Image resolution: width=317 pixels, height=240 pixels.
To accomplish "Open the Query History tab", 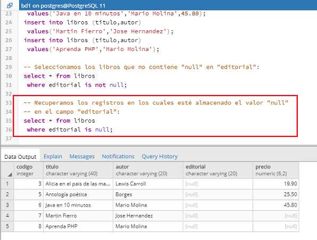I will (x=160, y=157).
